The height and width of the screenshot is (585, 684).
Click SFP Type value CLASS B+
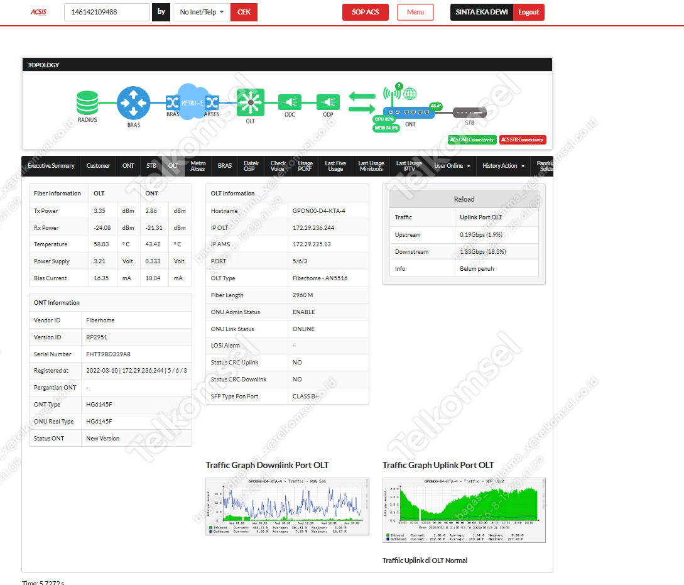(x=305, y=396)
